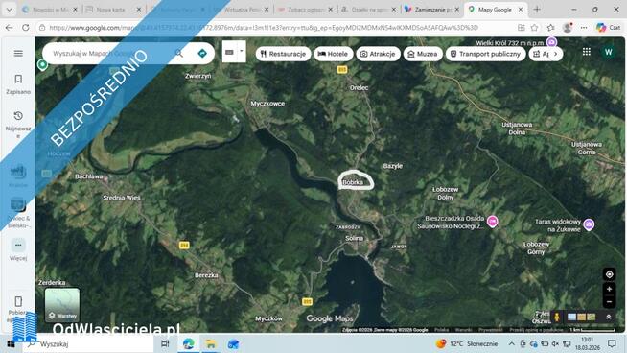Click the Edge icon in the taskbar
The height and width of the screenshot is (353, 627).
point(188,343)
